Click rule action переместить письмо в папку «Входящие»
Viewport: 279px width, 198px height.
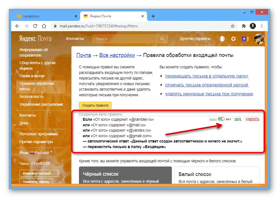pyautogui.click(x=124, y=147)
